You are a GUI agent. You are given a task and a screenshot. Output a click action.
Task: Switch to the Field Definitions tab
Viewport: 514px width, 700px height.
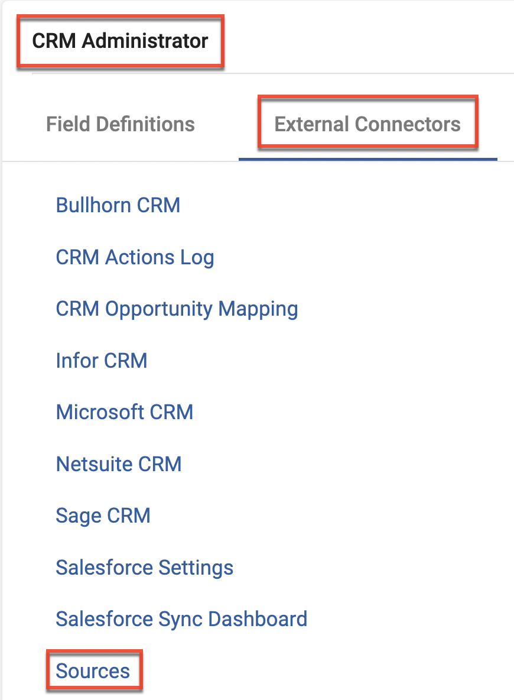click(121, 124)
